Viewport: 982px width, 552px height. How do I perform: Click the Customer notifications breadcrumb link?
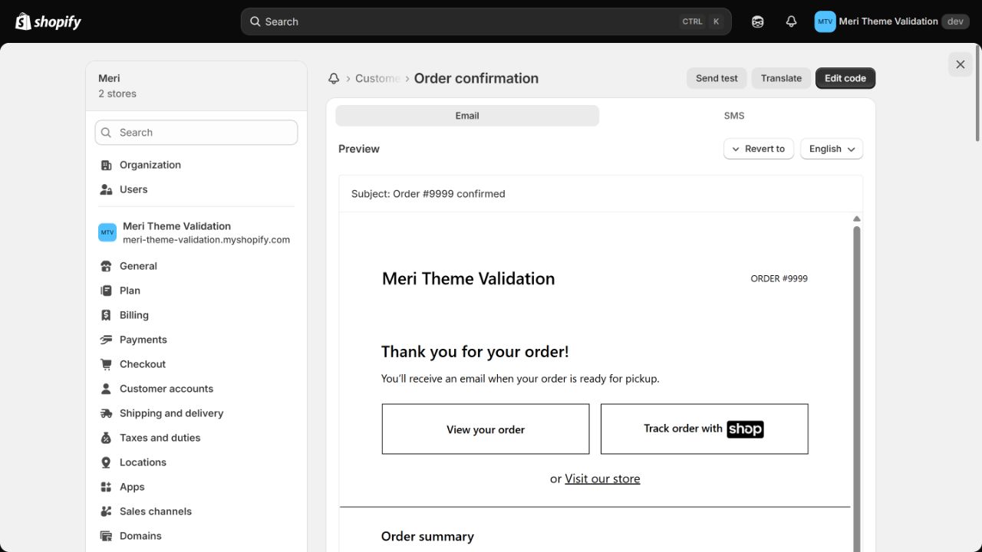click(377, 78)
